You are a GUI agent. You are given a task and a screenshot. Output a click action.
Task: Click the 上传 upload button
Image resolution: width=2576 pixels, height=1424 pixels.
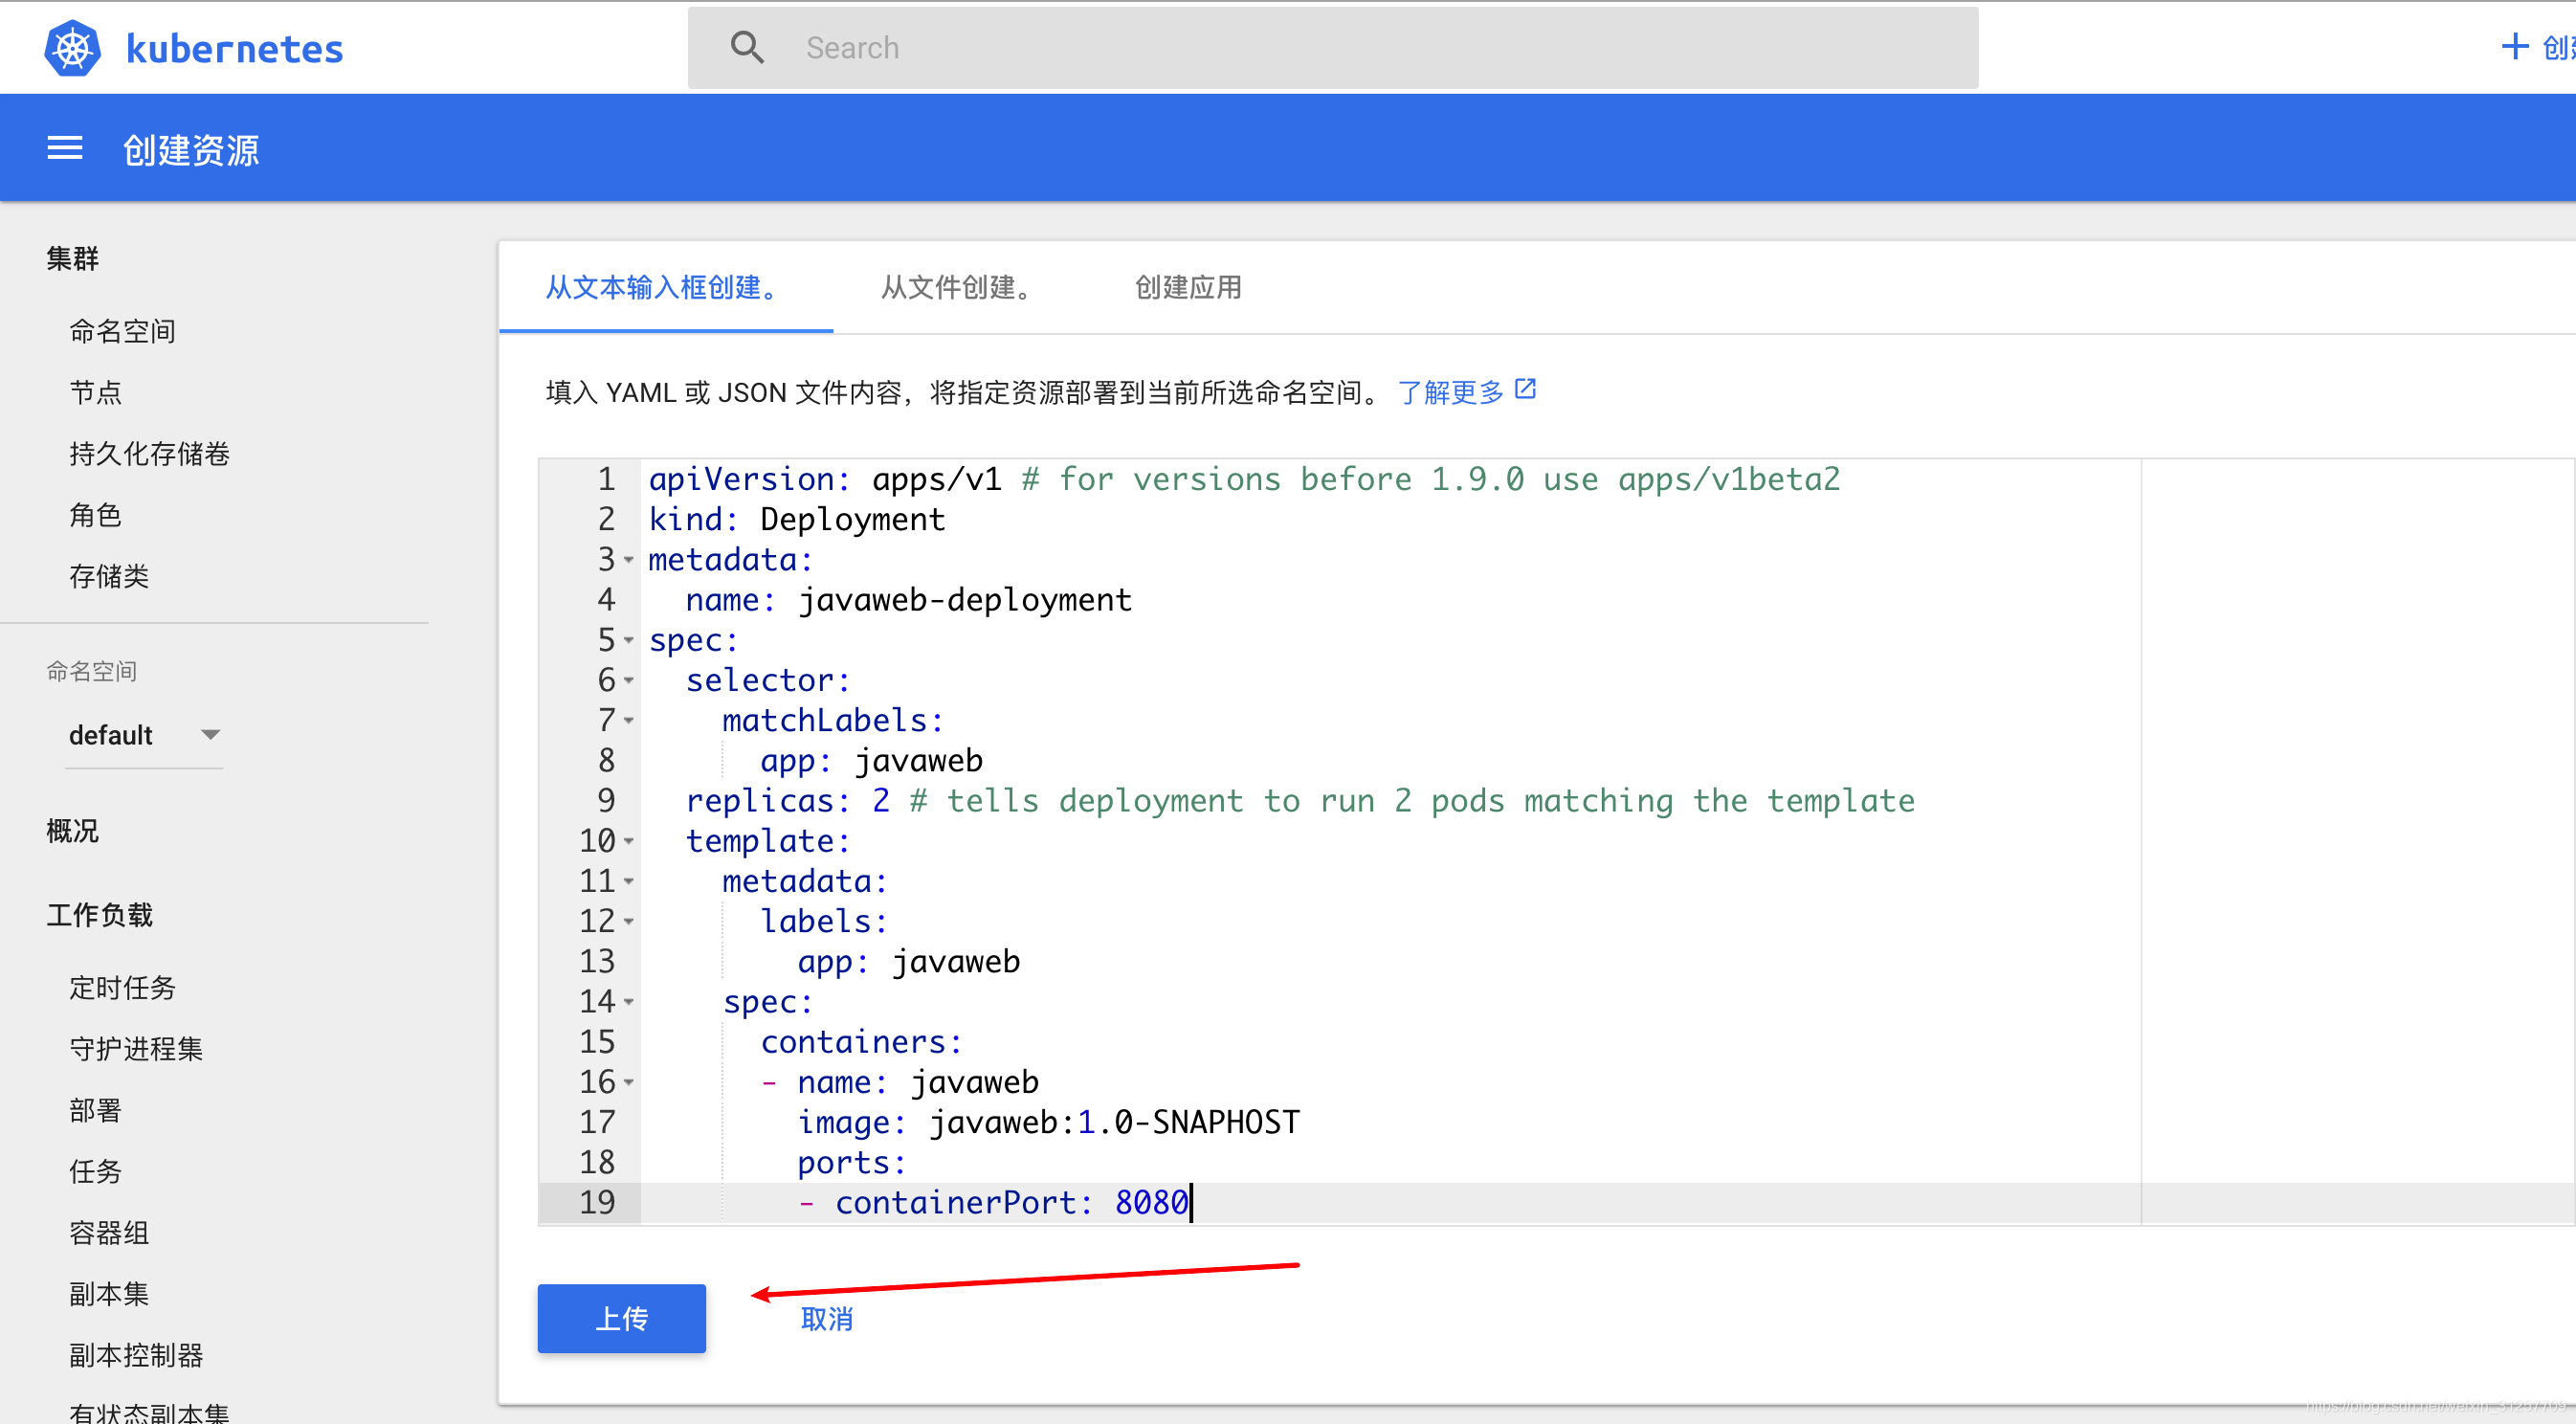(x=622, y=1318)
